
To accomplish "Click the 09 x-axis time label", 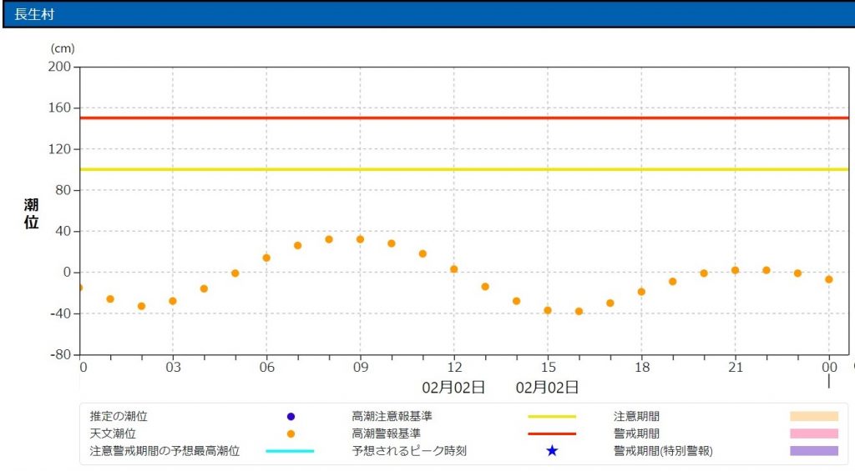I will (361, 368).
